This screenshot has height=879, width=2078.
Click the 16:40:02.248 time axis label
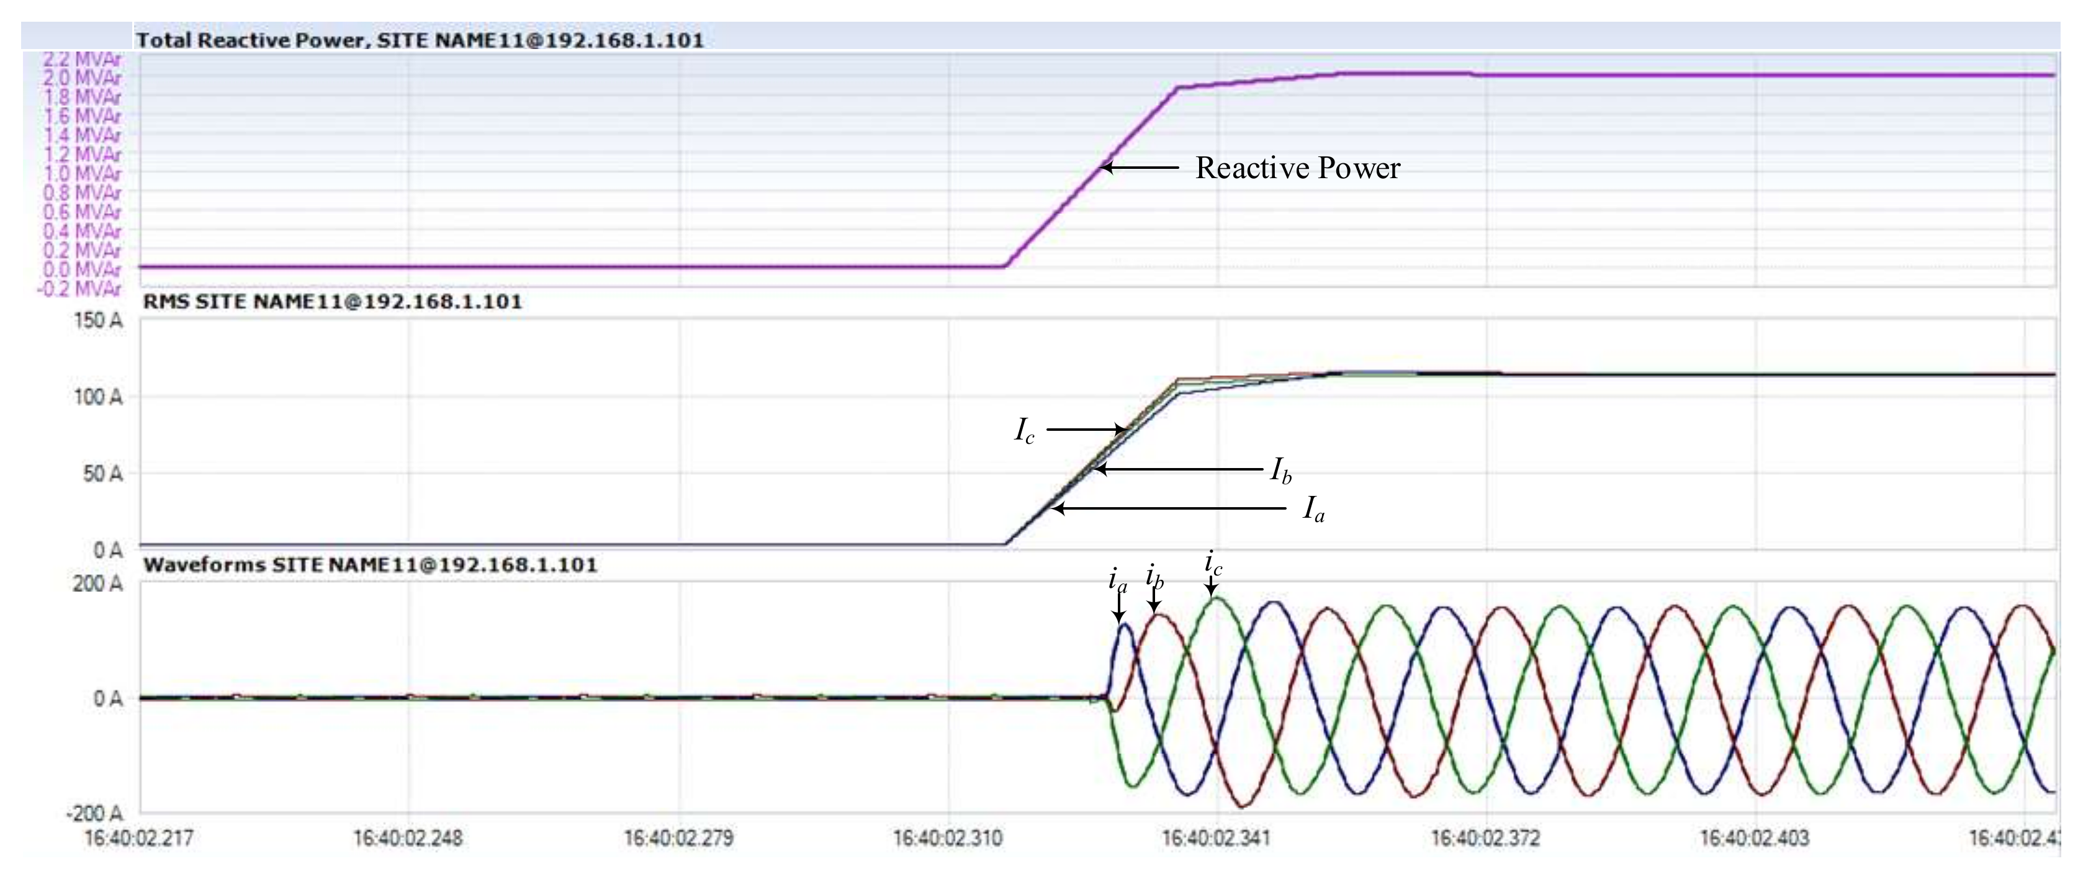coord(408,839)
